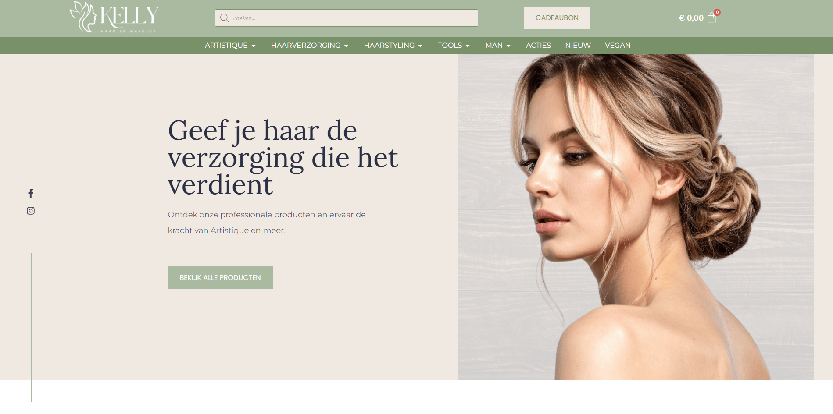Image resolution: width=833 pixels, height=414 pixels.
Task: Click the red cart item count badge
Action: [x=717, y=12]
